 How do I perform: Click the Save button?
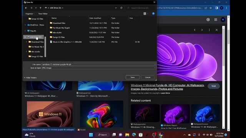[133, 77]
